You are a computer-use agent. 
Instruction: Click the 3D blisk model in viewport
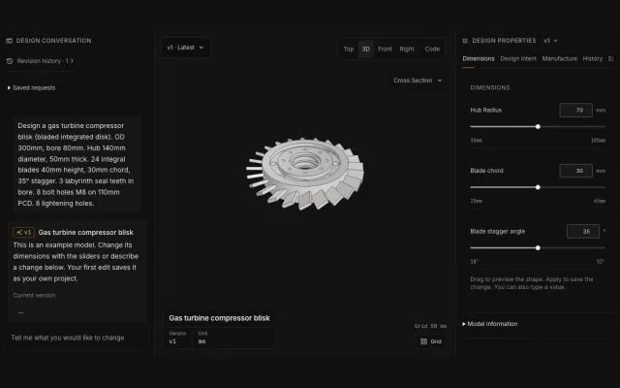click(x=304, y=174)
